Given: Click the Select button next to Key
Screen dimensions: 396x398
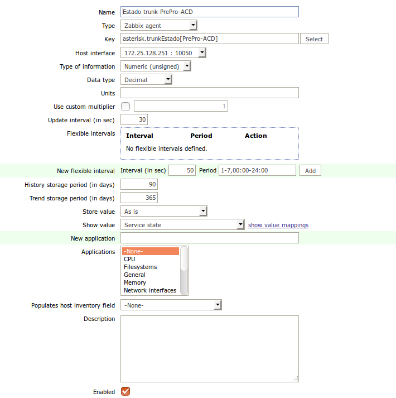Looking at the screenshot, I should 314,39.
